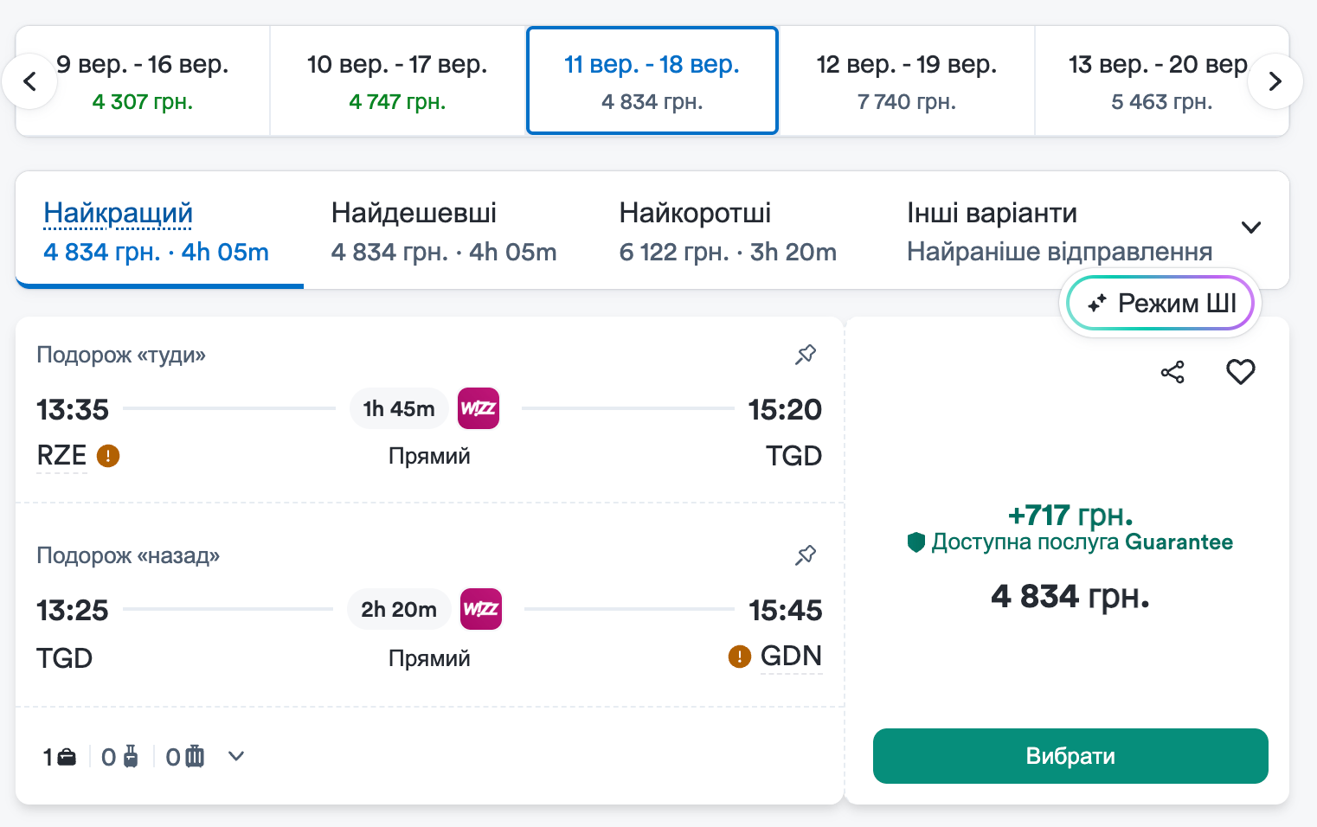Share this flight itinerary

point(1172,372)
